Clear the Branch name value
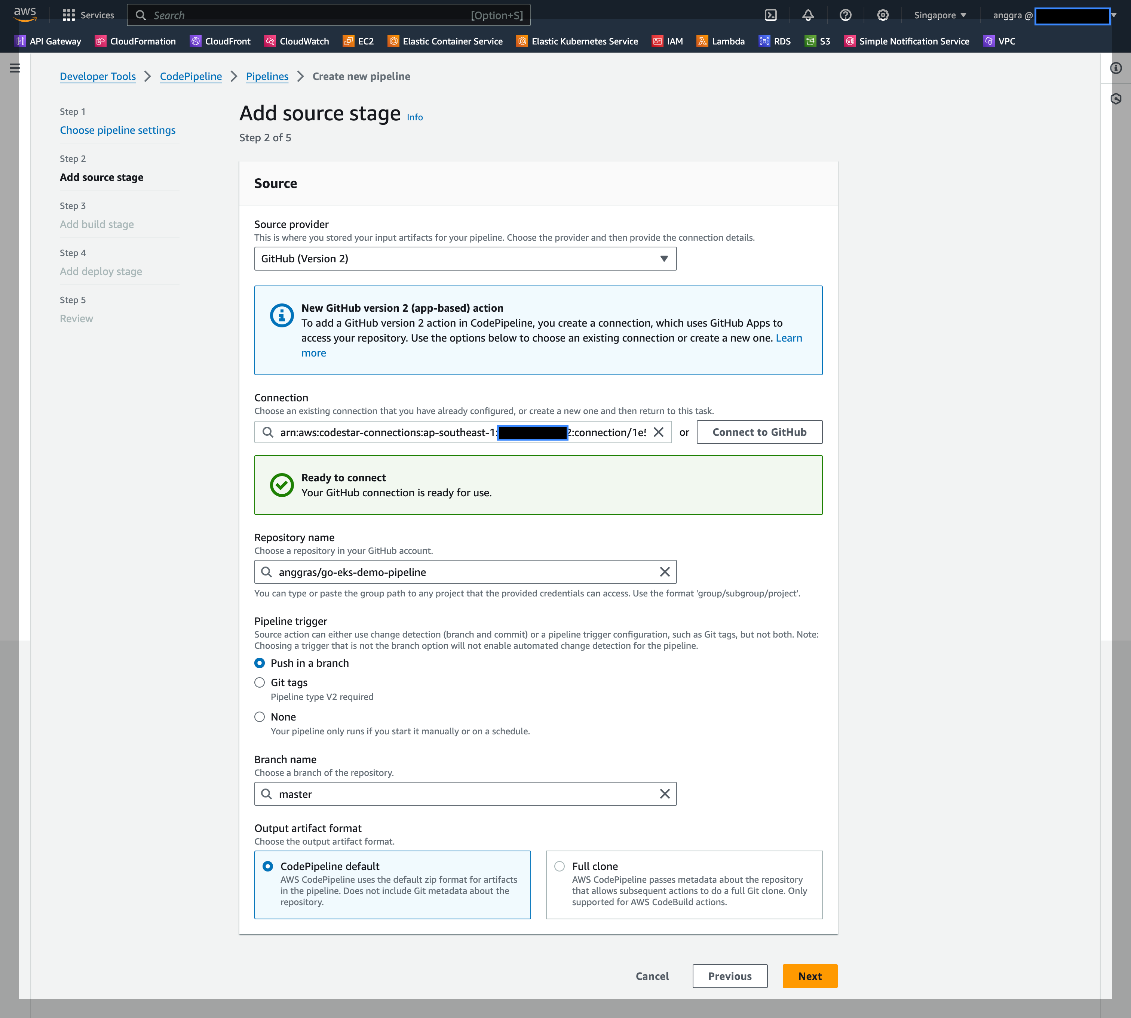 [665, 794]
